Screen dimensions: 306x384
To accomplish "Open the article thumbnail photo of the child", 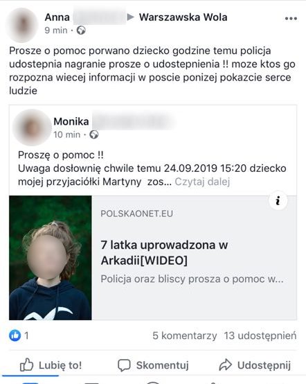I will (51, 258).
